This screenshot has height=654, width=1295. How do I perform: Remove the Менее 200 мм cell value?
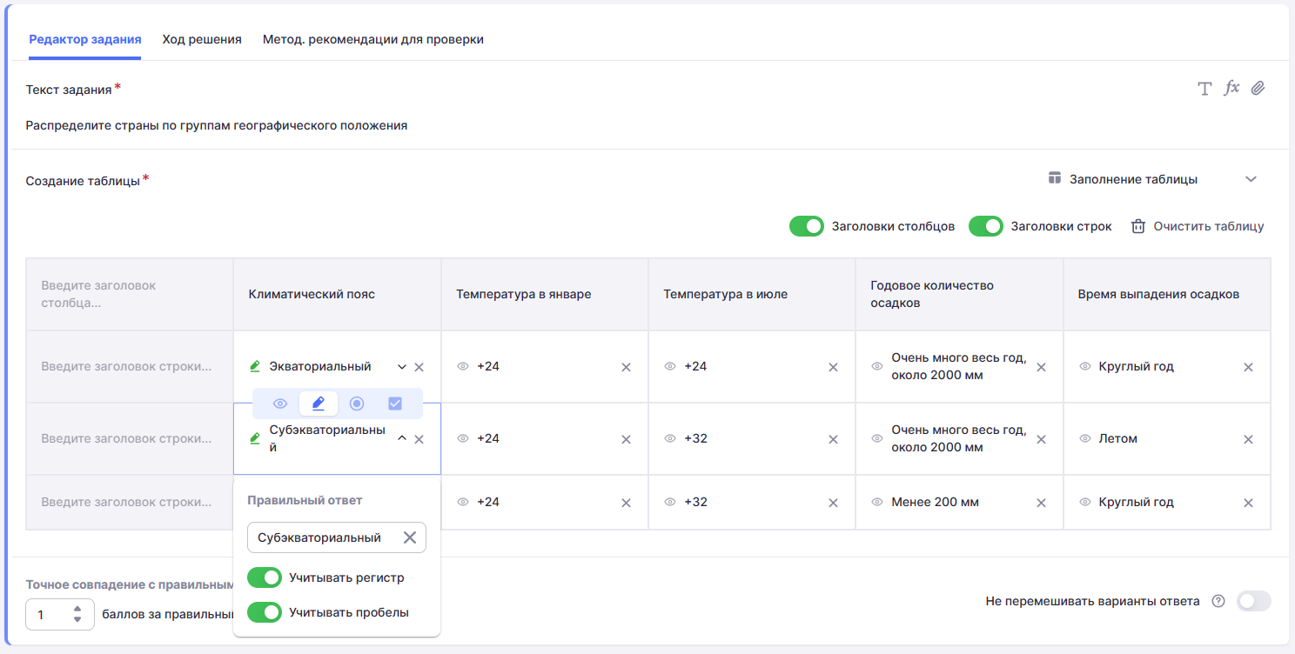click(x=1041, y=503)
